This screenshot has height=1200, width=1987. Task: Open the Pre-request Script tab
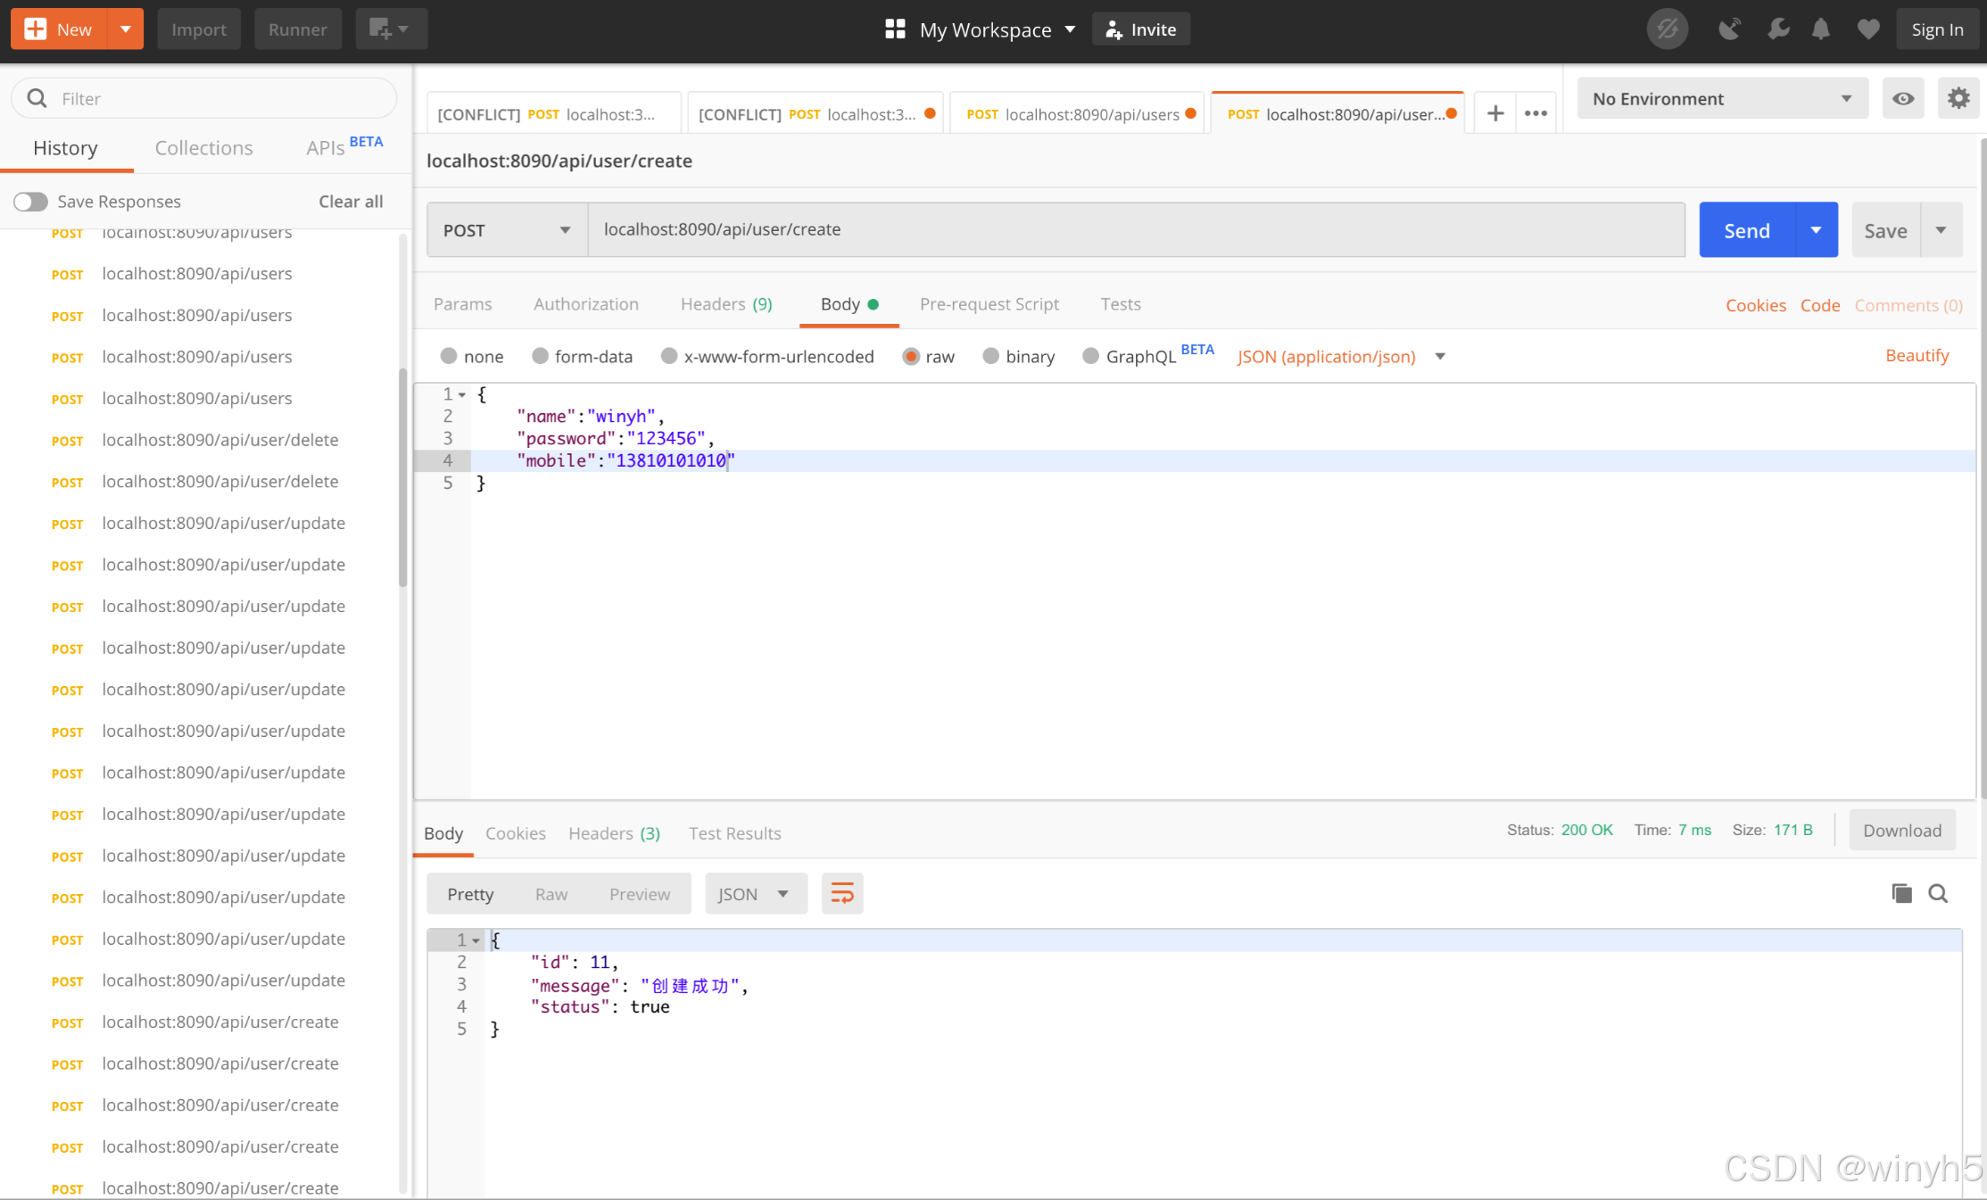coord(989,304)
